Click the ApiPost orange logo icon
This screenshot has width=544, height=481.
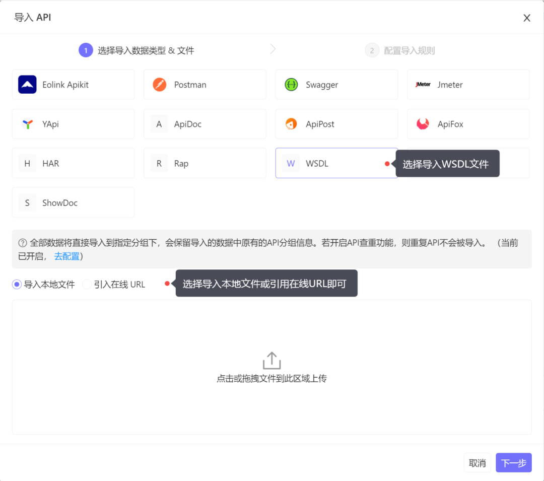pyautogui.click(x=291, y=124)
